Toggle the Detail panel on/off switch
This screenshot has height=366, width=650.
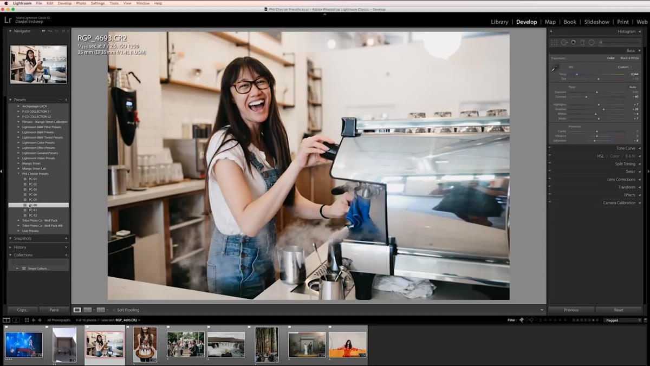(550, 172)
